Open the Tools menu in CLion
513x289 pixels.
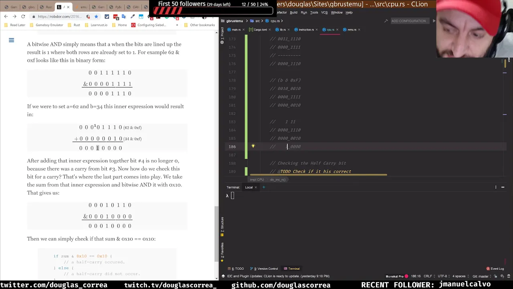tap(314, 12)
